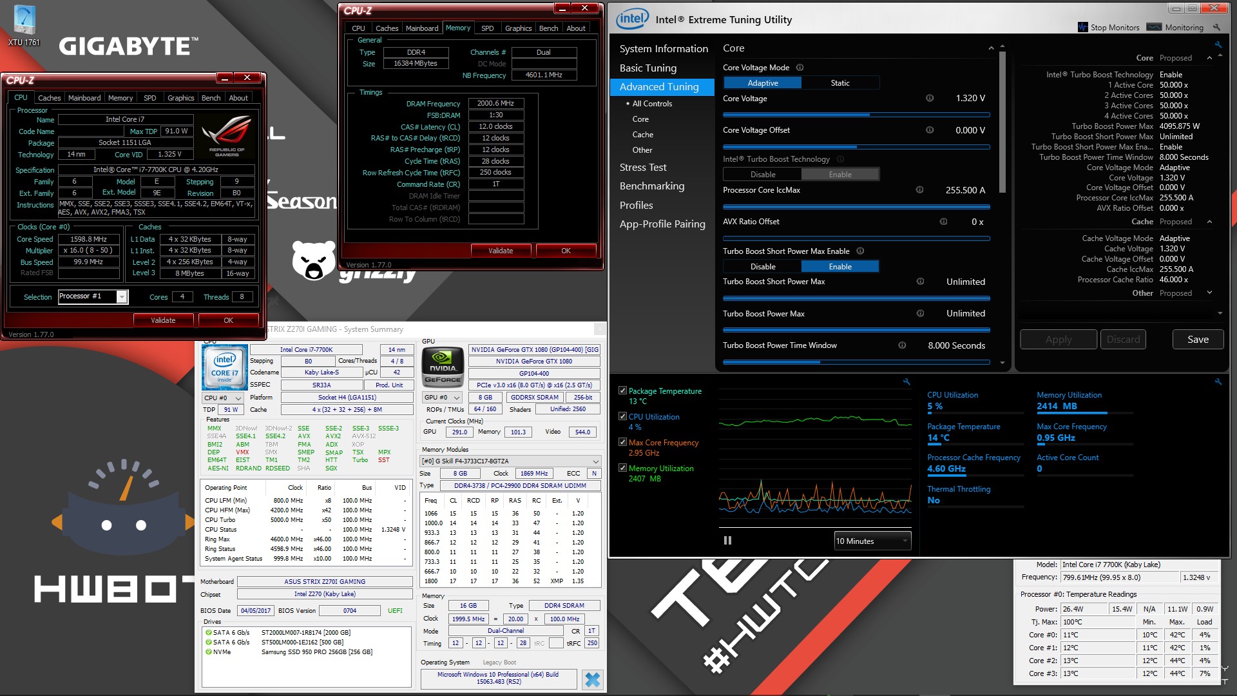Viewport: 1237px width, 696px height.
Task: Uncheck CPU Utilization monitor checkbox
Action: [x=622, y=416]
